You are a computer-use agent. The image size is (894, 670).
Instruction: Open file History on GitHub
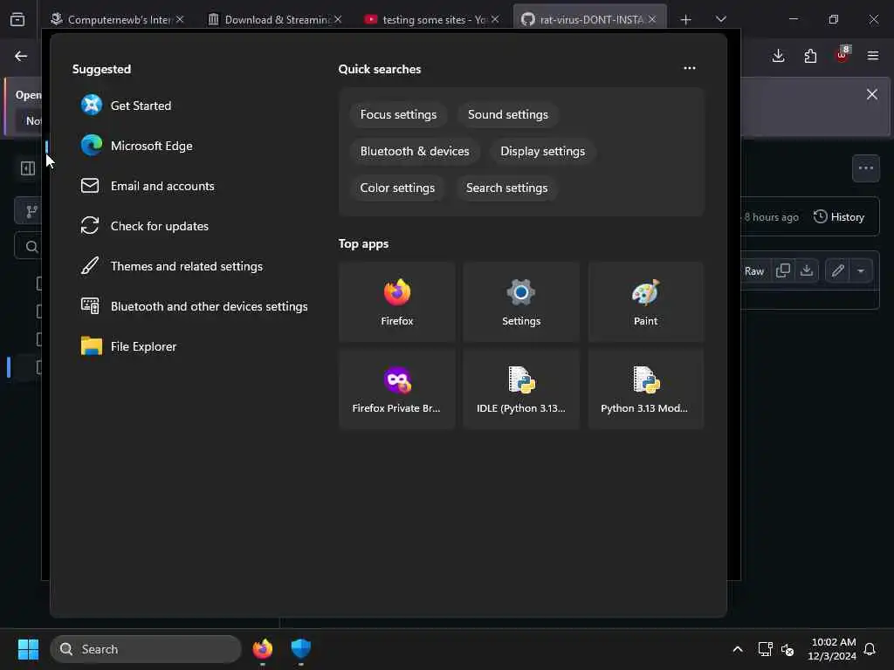point(839,217)
